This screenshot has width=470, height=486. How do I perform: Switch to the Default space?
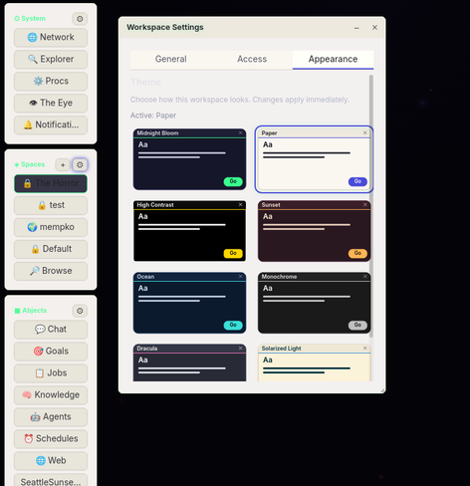coord(51,249)
